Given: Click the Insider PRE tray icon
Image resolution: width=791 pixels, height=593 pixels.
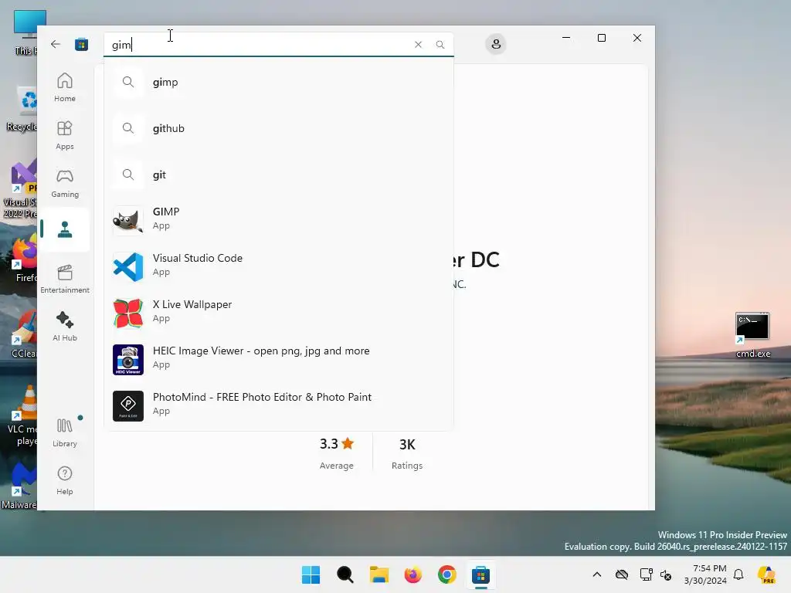Looking at the screenshot, I should coord(766,574).
